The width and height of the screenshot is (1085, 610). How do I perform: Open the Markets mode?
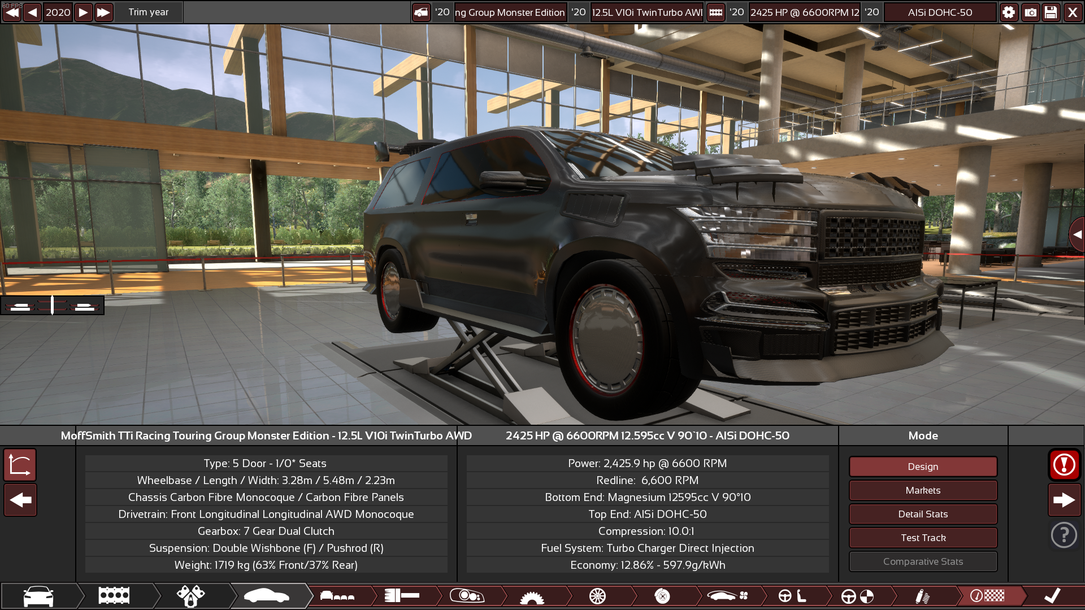pos(923,490)
